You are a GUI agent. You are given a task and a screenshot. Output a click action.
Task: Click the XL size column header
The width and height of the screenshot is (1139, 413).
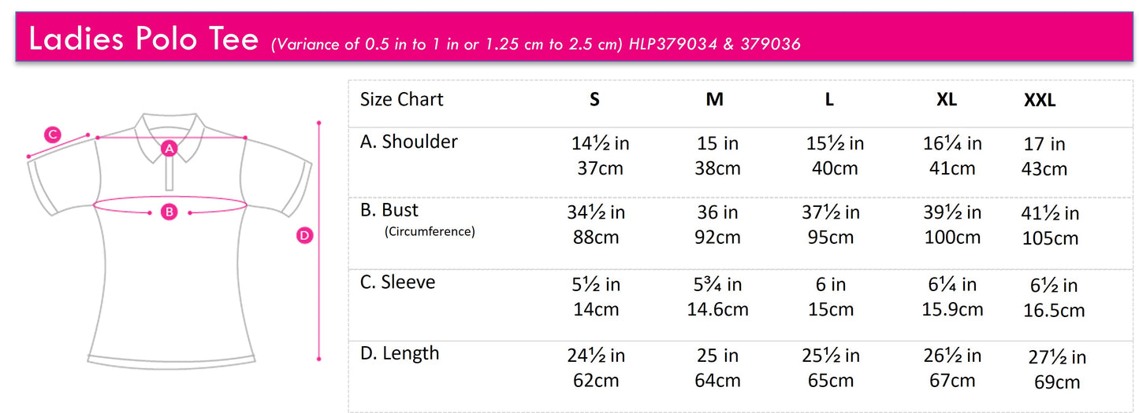(x=947, y=100)
